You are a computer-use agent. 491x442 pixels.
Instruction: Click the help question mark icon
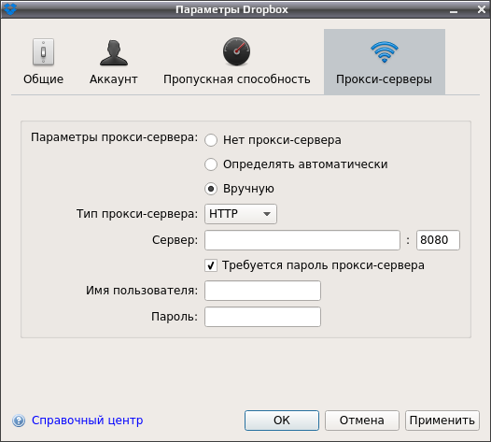(x=19, y=421)
